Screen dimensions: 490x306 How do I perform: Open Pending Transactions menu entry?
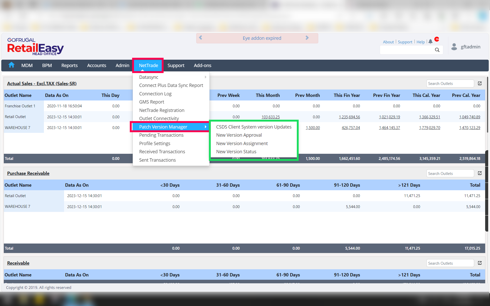pos(161,135)
